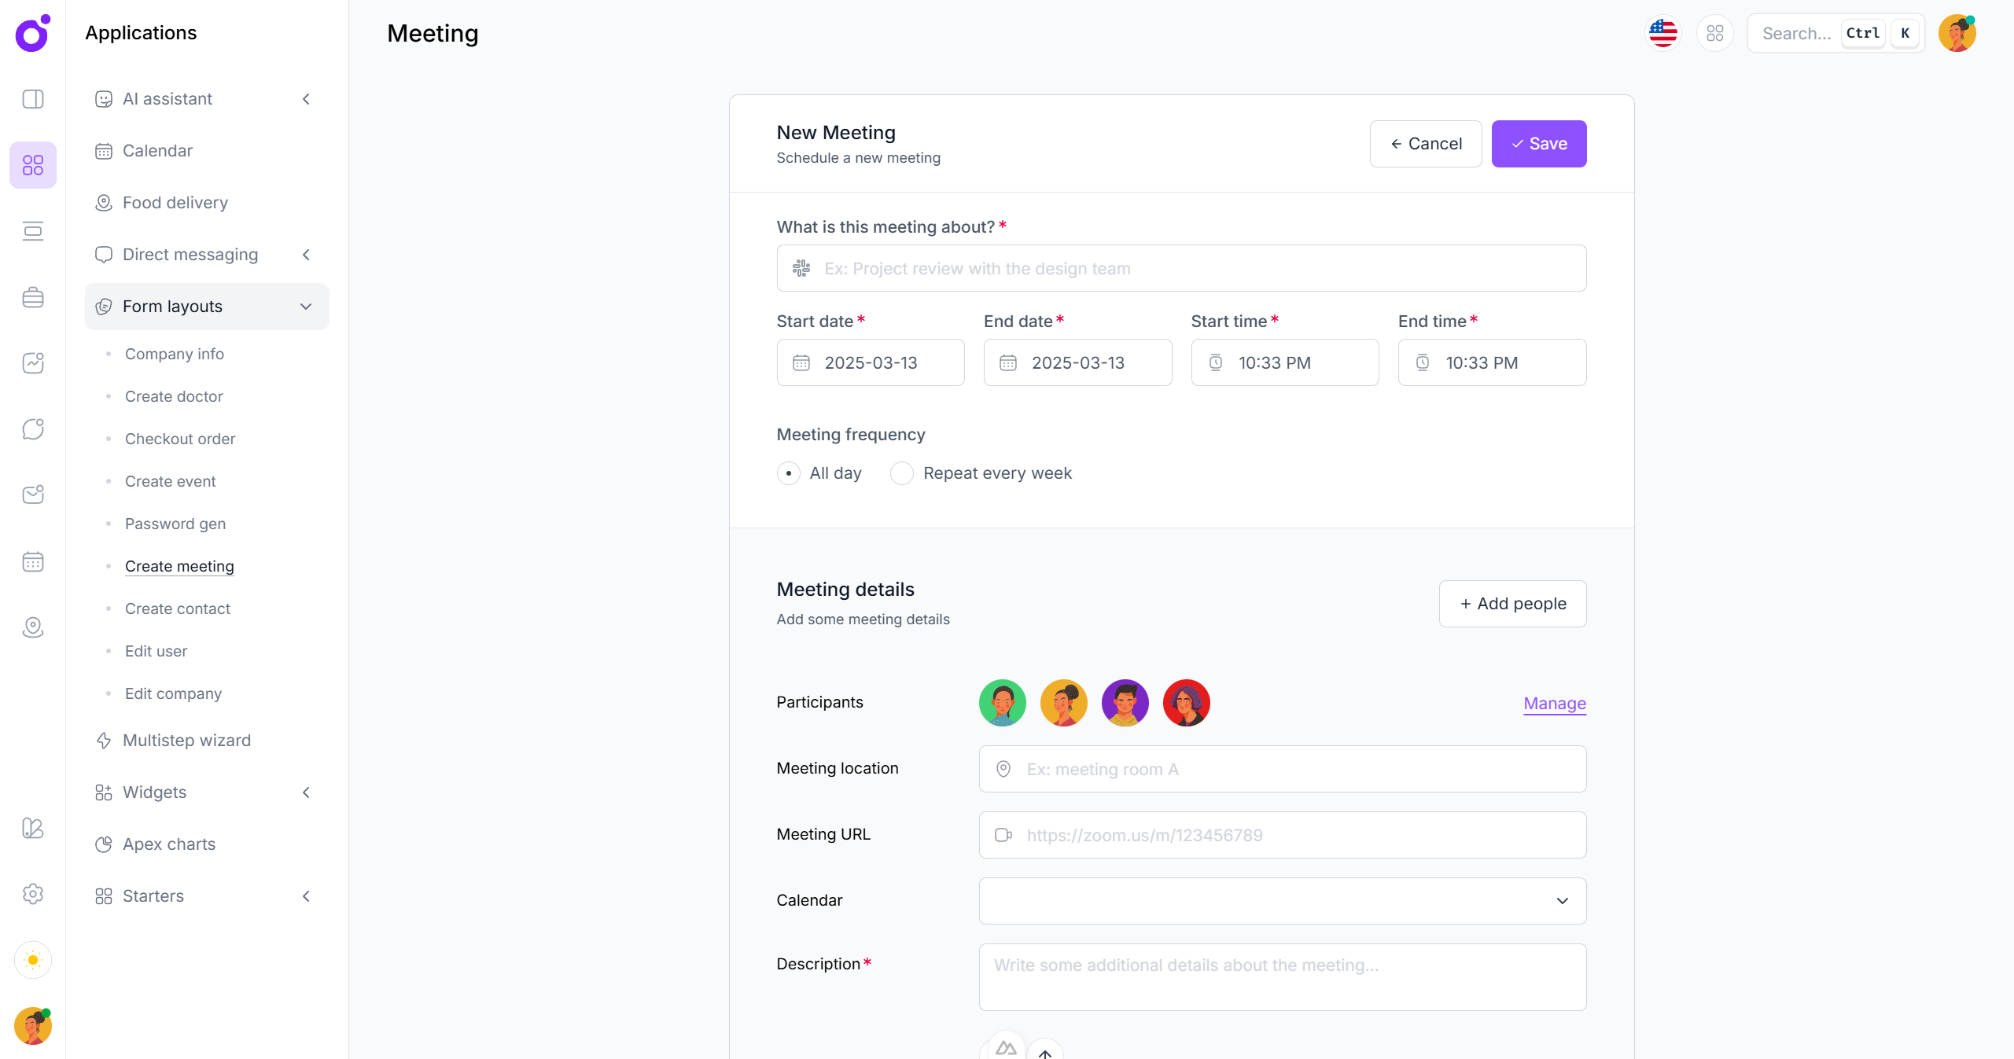Screen dimensions: 2014x1059
Task: Click the Save button
Action: pos(1538,144)
